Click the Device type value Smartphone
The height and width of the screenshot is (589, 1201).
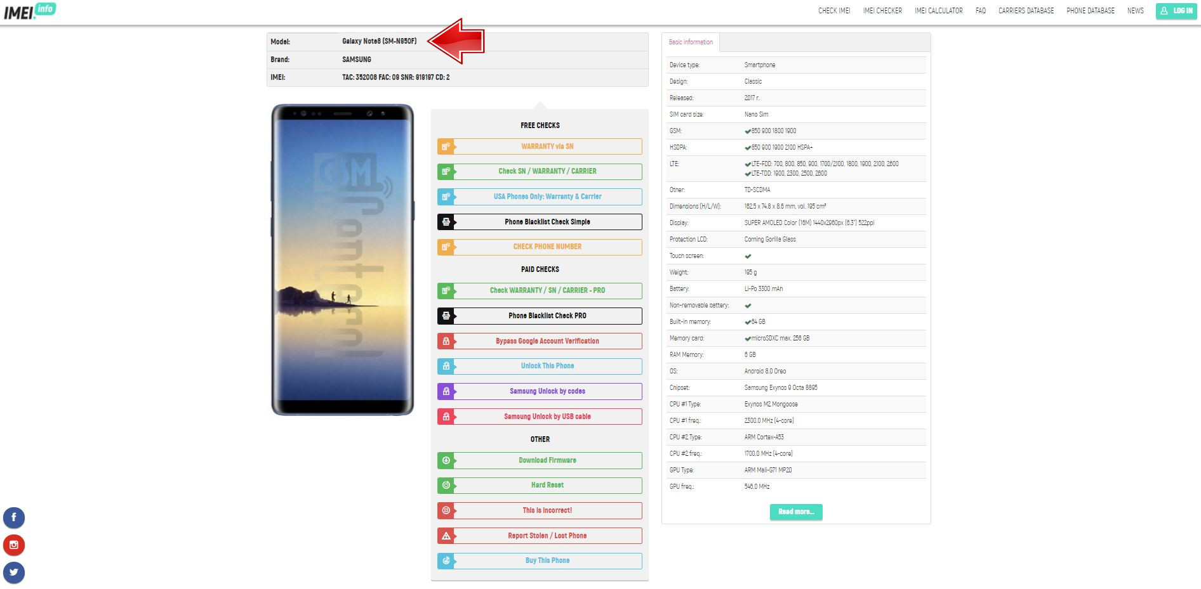click(760, 65)
